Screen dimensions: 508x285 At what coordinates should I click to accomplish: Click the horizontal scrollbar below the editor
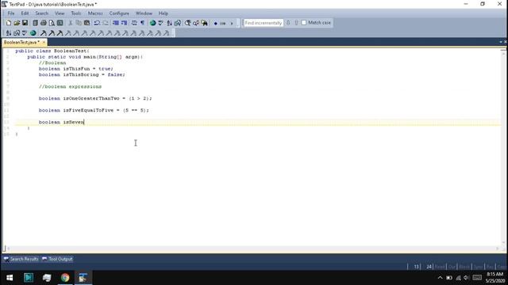point(252,249)
